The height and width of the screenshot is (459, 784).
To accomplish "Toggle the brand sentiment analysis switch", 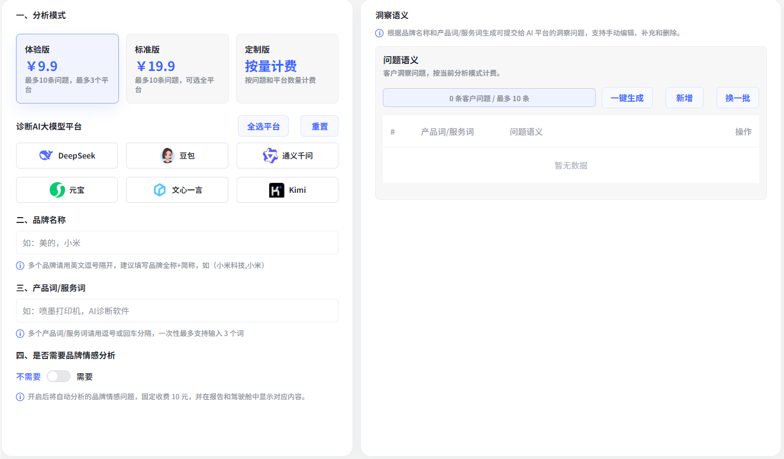I will click(x=59, y=376).
